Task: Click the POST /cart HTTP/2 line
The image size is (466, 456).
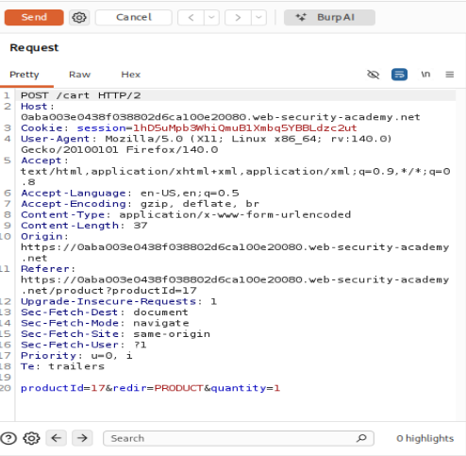Action: (x=81, y=95)
